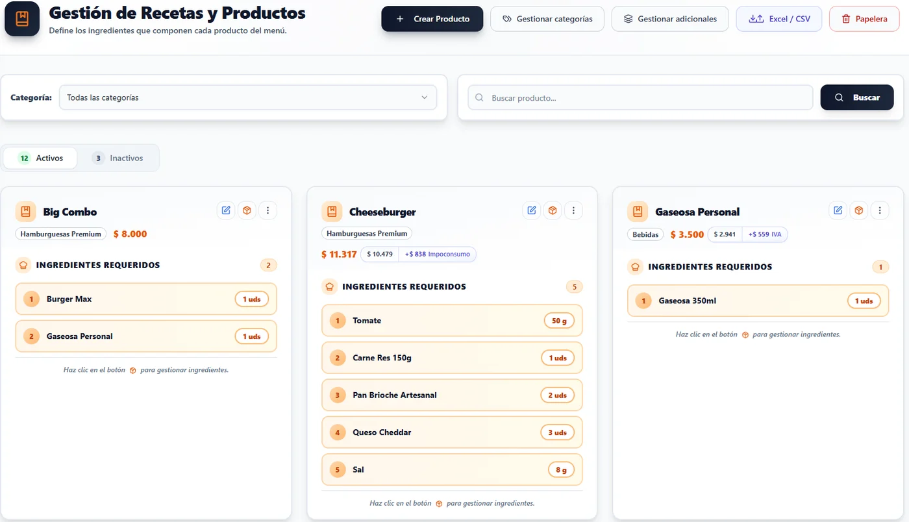Click the Big Combo card product icon
The width and height of the screenshot is (909, 522).
point(25,212)
